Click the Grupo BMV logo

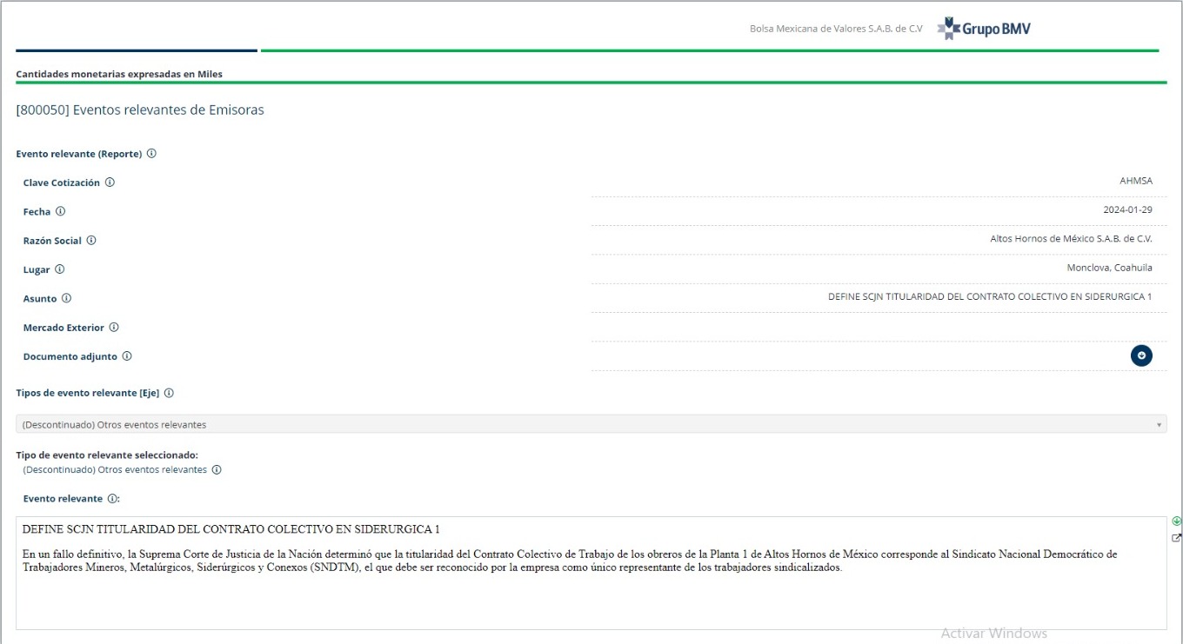(x=984, y=29)
